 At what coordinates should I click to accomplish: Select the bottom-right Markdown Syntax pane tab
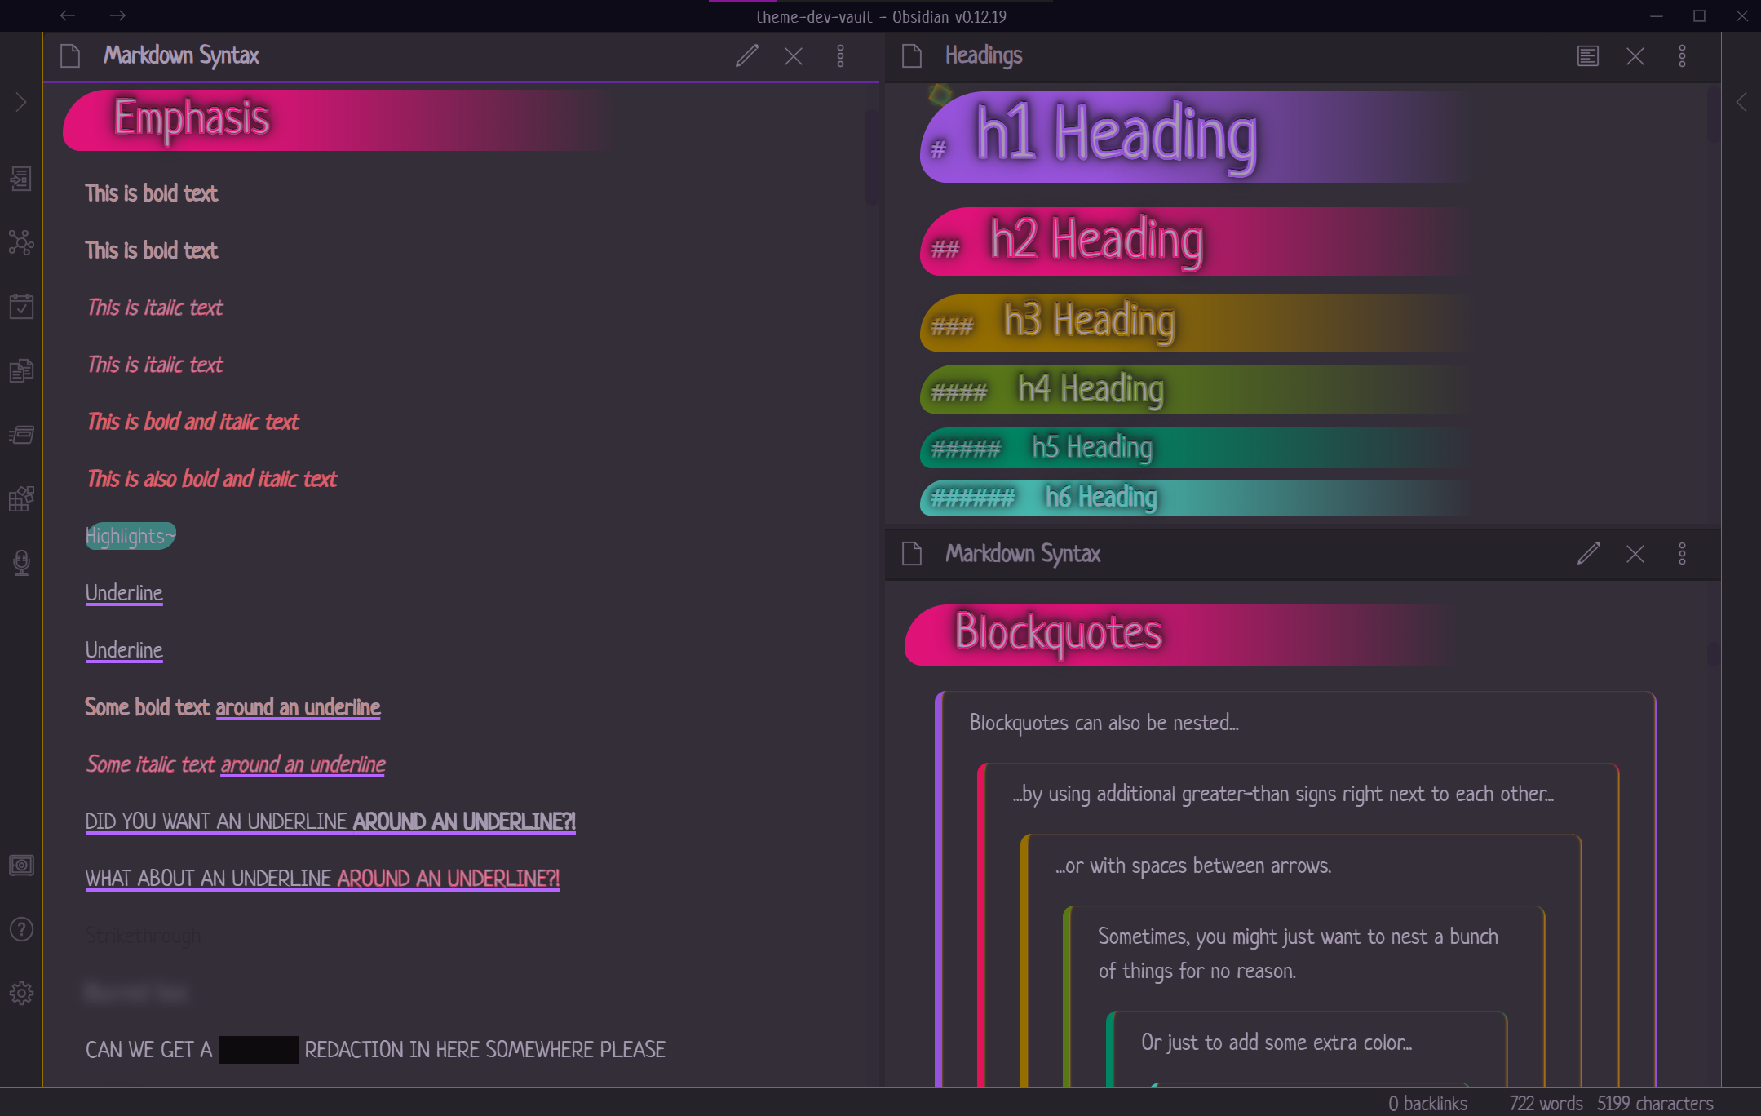click(x=1023, y=554)
